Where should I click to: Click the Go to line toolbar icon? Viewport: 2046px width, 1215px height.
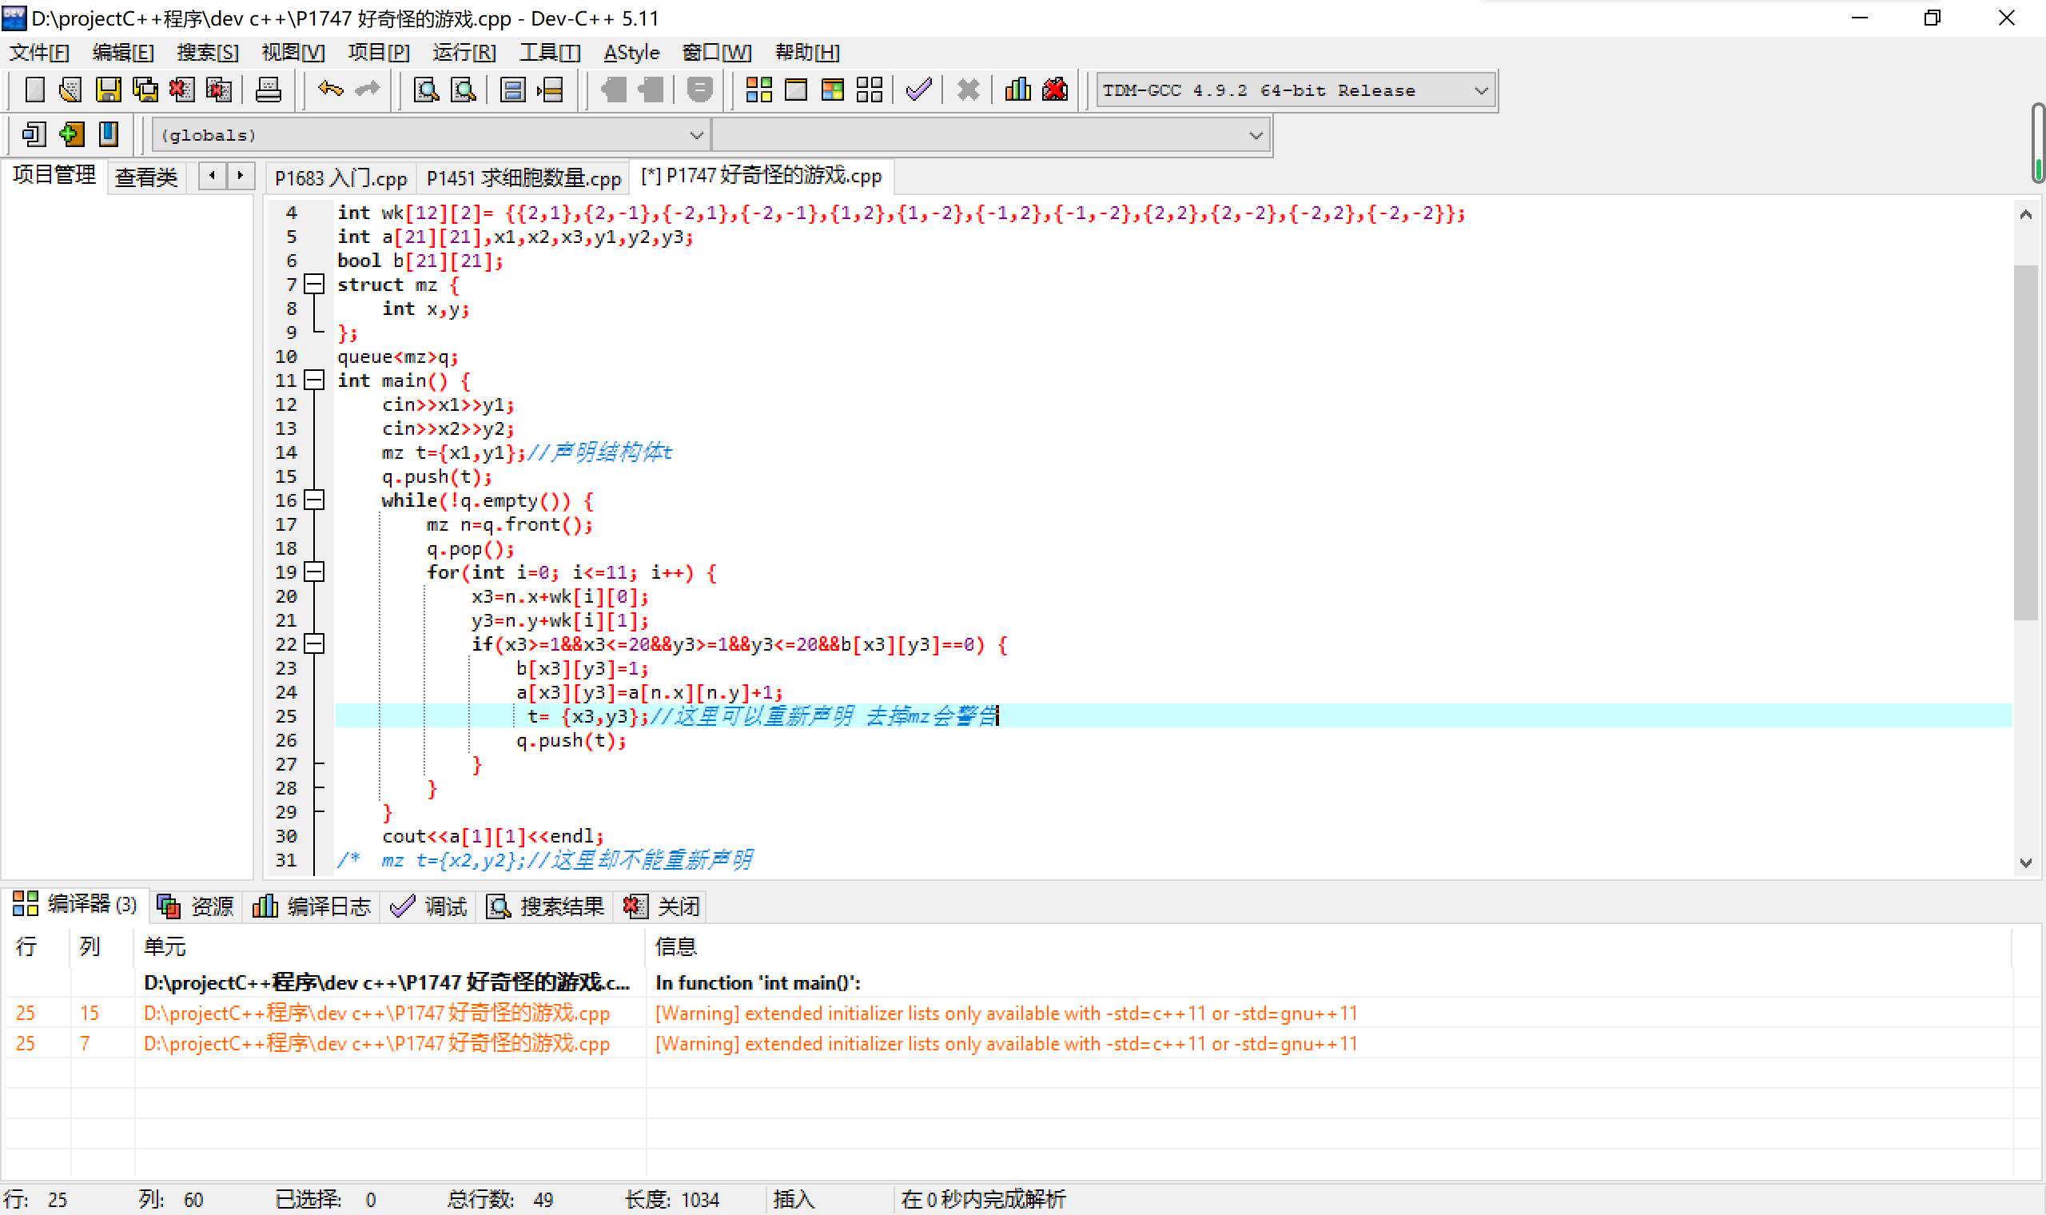(550, 90)
